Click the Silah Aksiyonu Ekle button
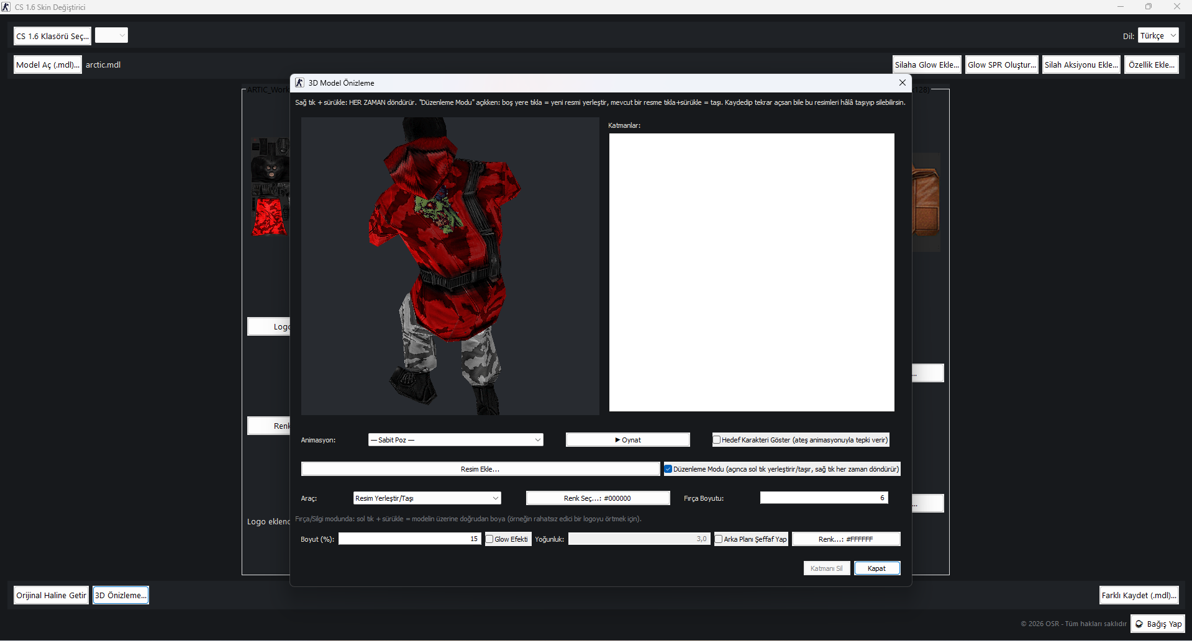Screen dimensions: 1192x641 click(x=1081, y=65)
